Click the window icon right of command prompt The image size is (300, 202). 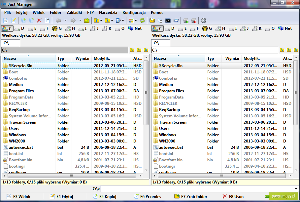(176, 20)
